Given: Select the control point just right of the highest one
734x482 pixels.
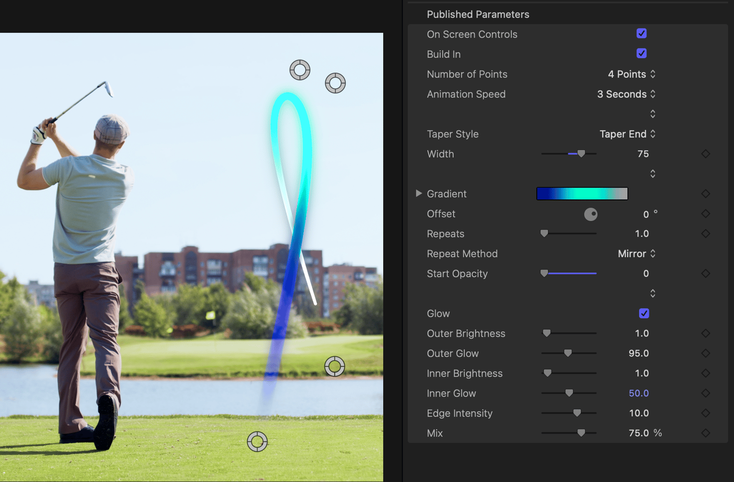Looking at the screenshot, I should (x=335, y=83).
